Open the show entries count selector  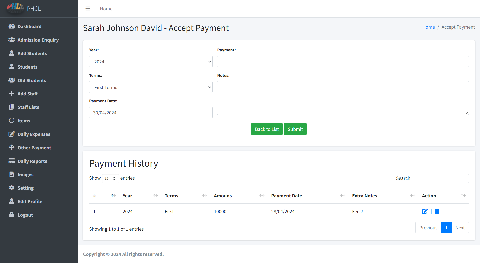pos(110,178)
